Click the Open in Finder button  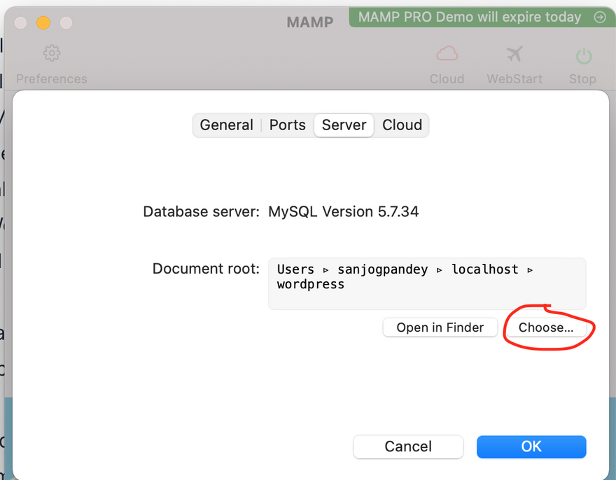click(440, 327)
